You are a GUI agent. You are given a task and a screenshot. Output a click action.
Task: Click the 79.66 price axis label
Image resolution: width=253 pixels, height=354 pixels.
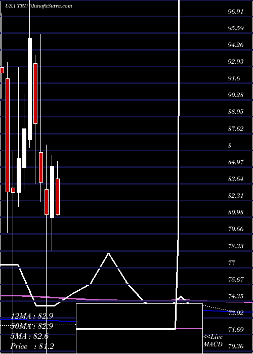coord(236,229)
